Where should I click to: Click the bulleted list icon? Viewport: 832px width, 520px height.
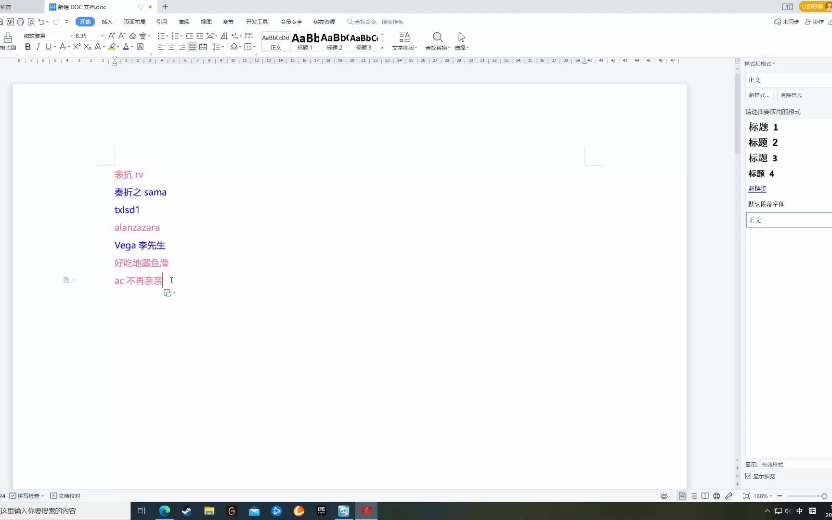(x=161, y=36)
